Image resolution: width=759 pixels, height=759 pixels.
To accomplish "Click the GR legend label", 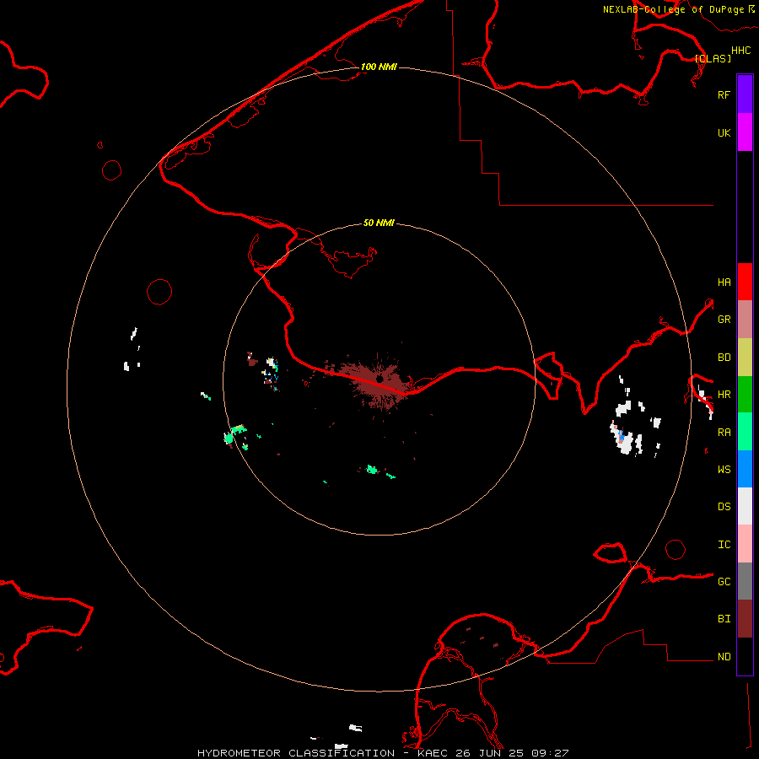I will 724,320.
